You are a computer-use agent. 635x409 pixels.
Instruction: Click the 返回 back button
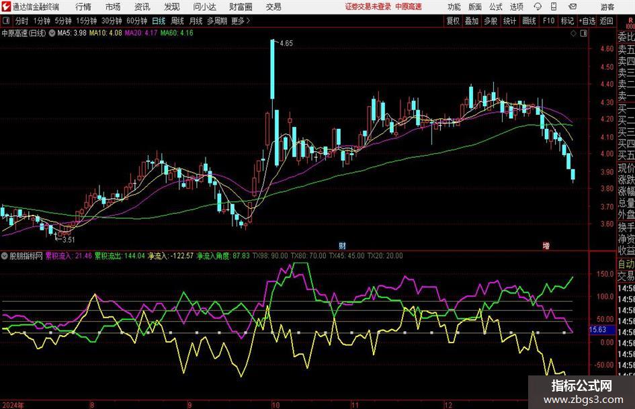(606, 21)
